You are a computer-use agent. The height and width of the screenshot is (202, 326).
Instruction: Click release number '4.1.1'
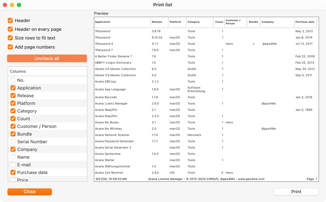pyautogui.click(x=155, y=44)
